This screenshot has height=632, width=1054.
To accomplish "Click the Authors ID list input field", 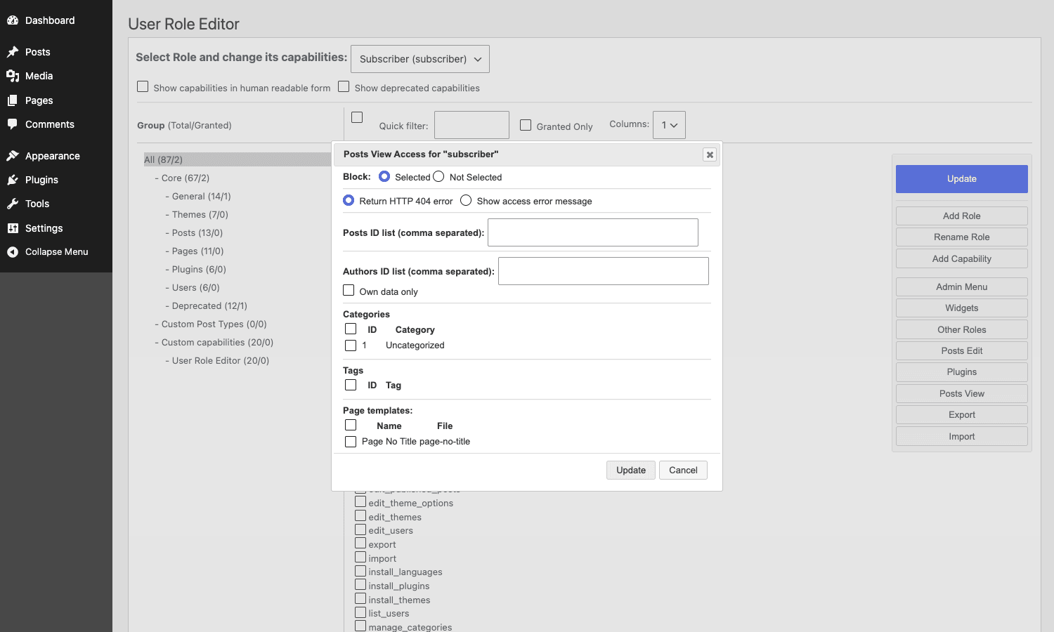I will pos(604,271).
